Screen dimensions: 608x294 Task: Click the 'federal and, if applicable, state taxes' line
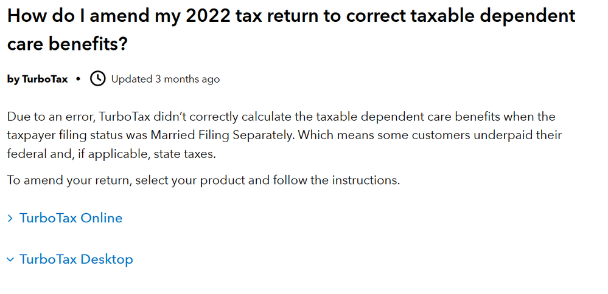pyautogui.click(x=111, y=154)
